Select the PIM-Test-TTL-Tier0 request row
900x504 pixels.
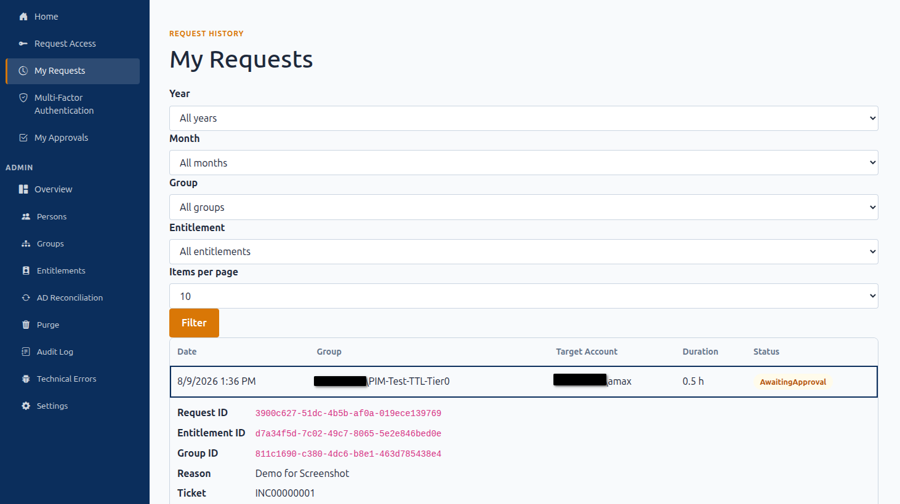click(524, 382)
